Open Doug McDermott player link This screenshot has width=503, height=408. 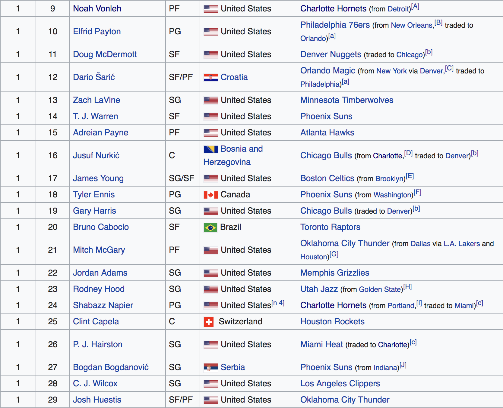[x=105, y=54]
